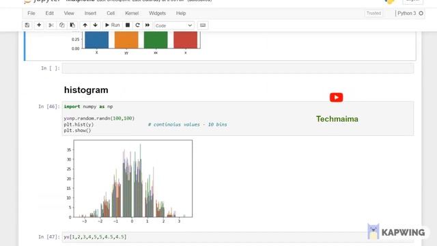Interrupt the kernel with stop icon
The width and height of the screenshot is (437, 246).
(128, 25)
